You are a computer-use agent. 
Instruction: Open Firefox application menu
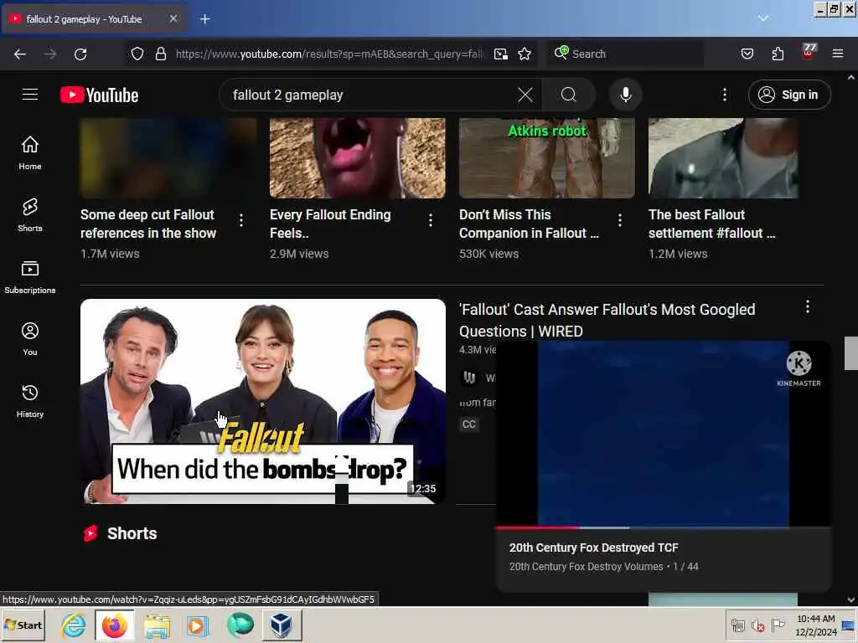click(838, 54)
